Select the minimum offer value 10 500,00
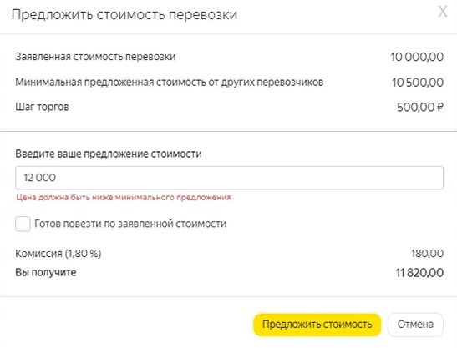The image size is (457, 348). [x=418, y=83]
